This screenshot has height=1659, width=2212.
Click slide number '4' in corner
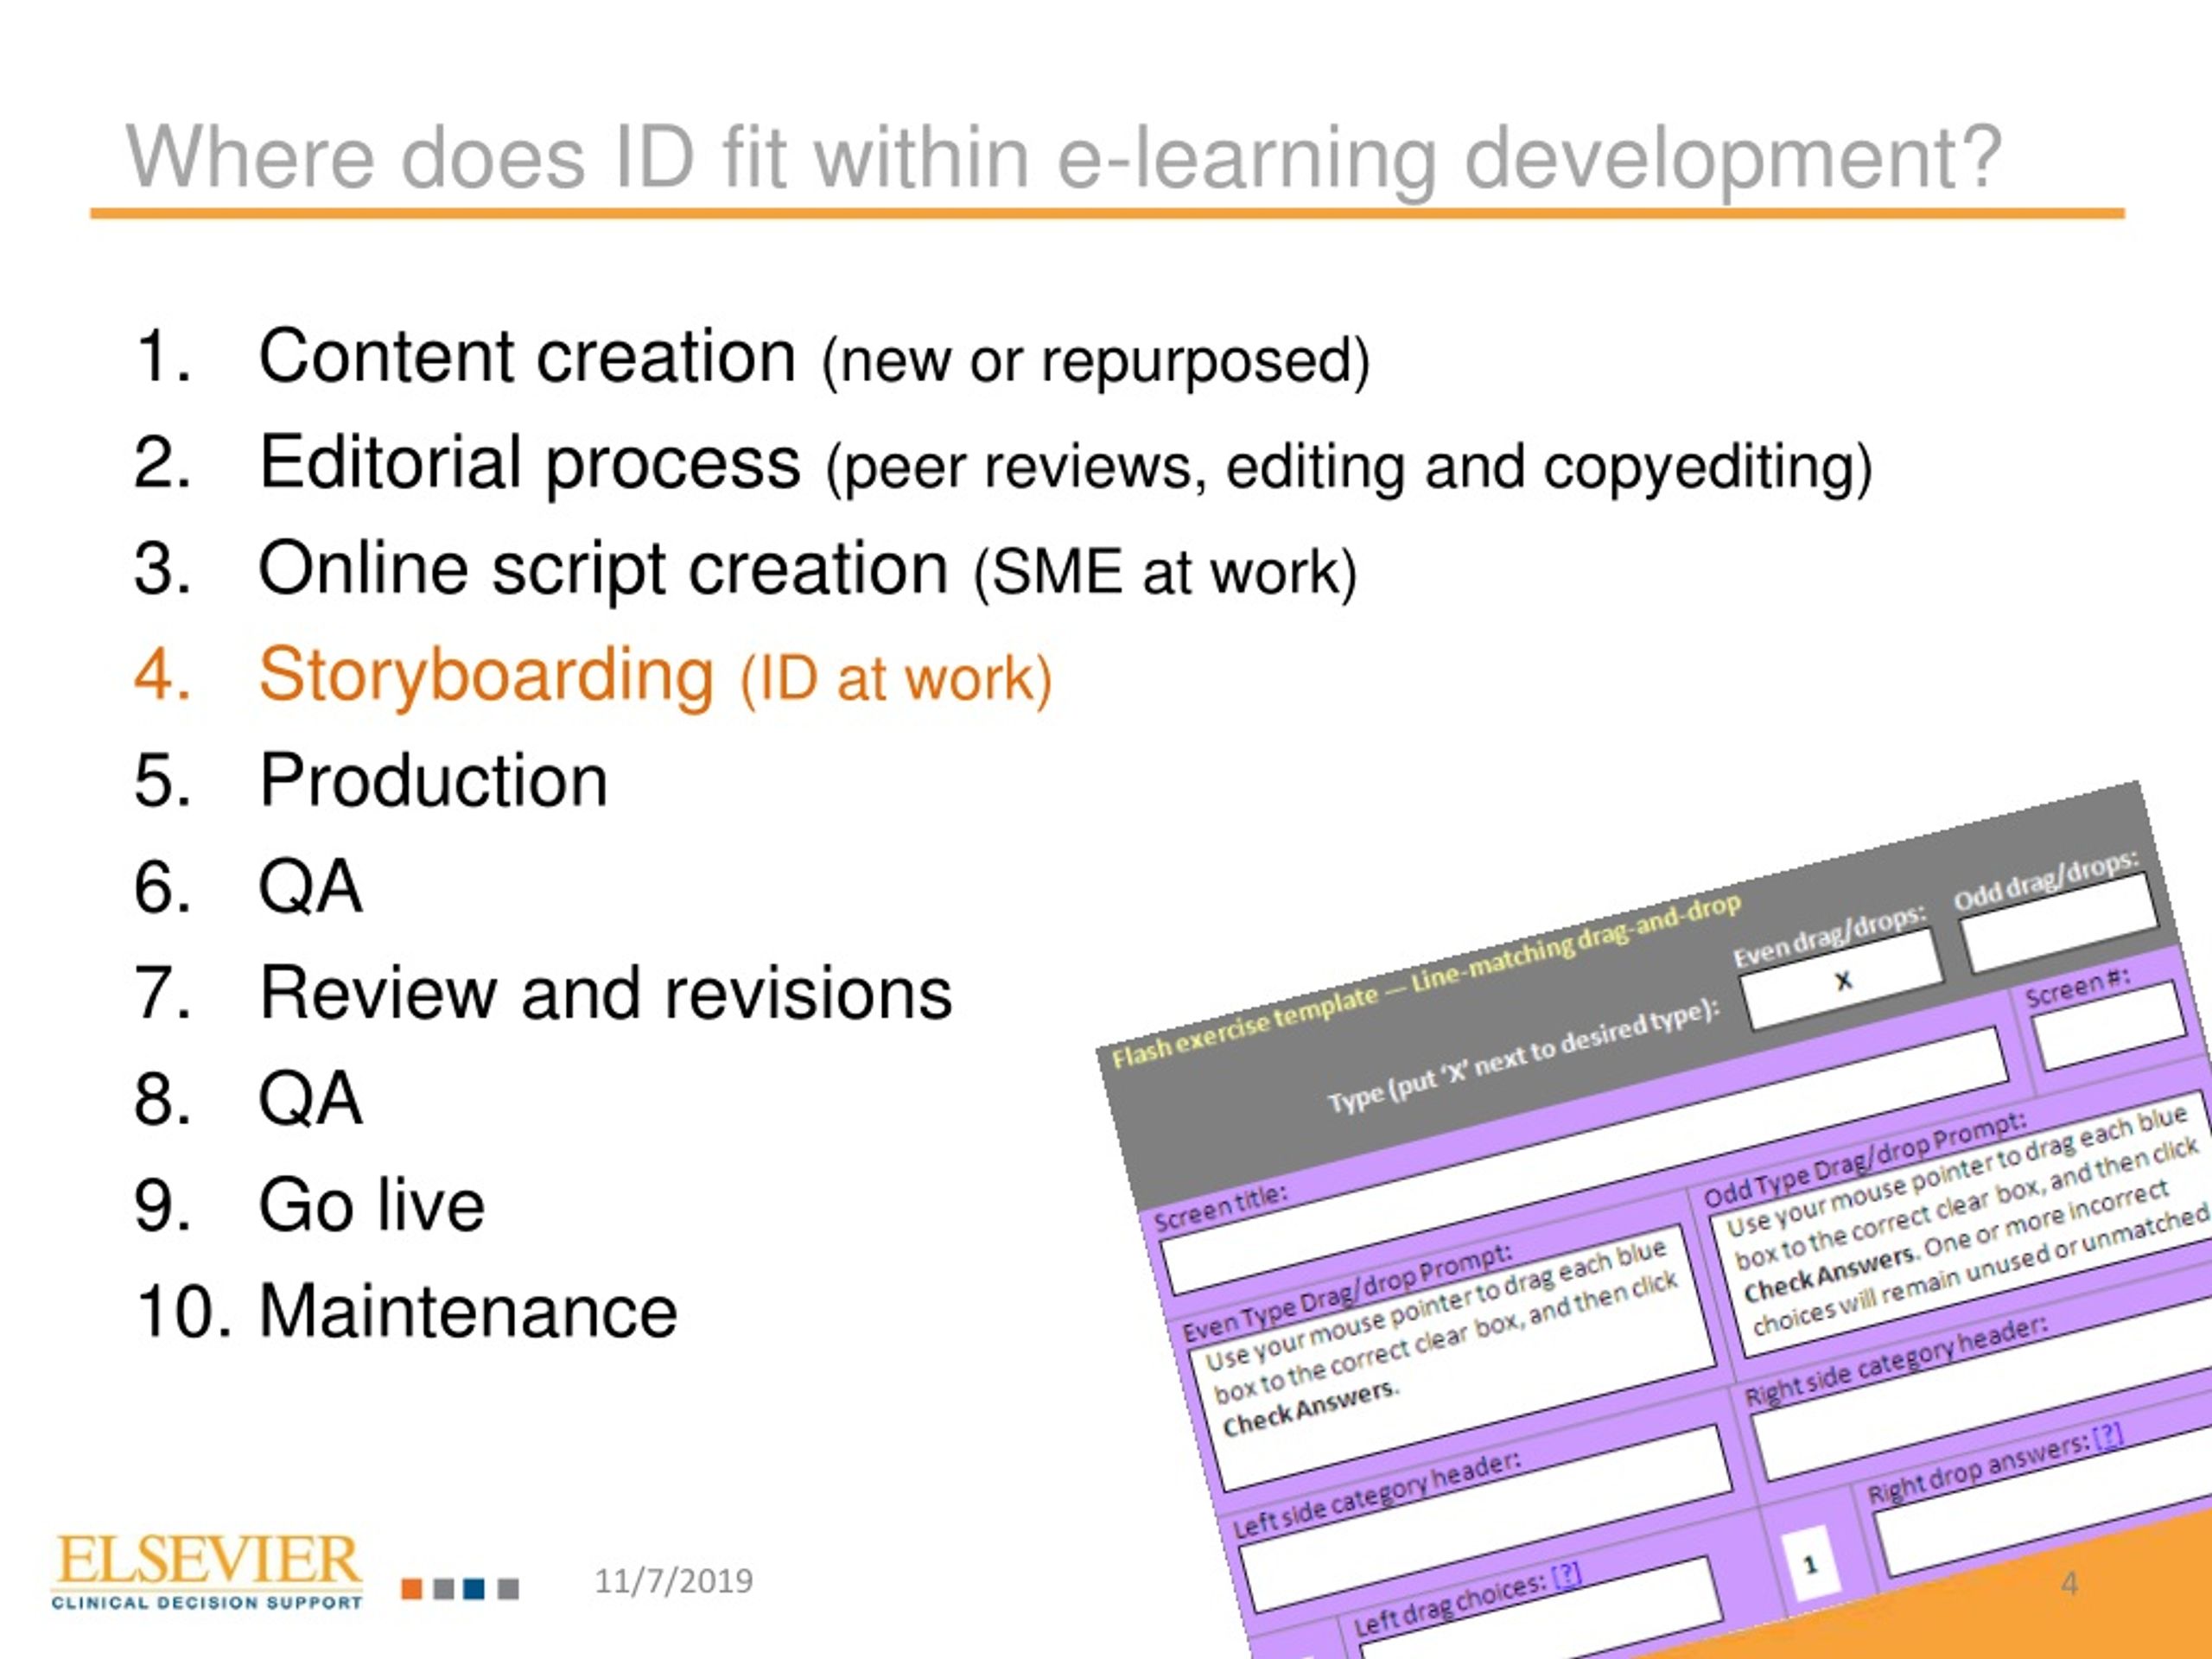[x=2069, y=1584]
